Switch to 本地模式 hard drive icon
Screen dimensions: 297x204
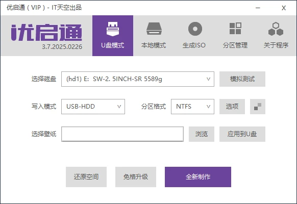pyautogui.click(x=154, y=29)
